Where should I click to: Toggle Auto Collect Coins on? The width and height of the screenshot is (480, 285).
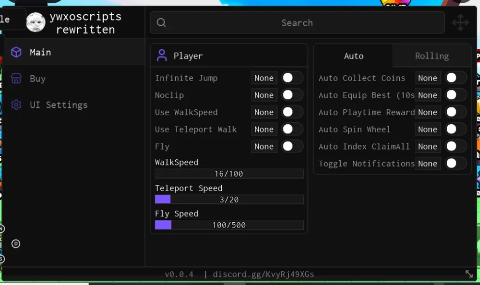pos(456,78)
